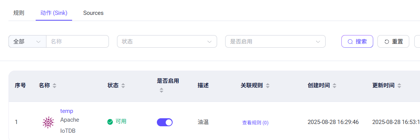Click the Apache IoTDB logo icon
This screenshot has height=140, width=420.
coord(48,122)
